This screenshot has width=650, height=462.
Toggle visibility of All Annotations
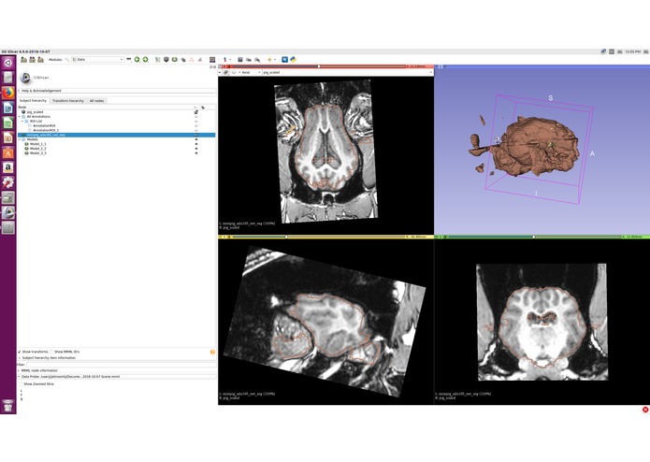pos(196,116)
